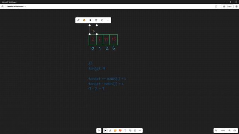Click the blue index label 3

pyautogui.click(x=114, y=48)
